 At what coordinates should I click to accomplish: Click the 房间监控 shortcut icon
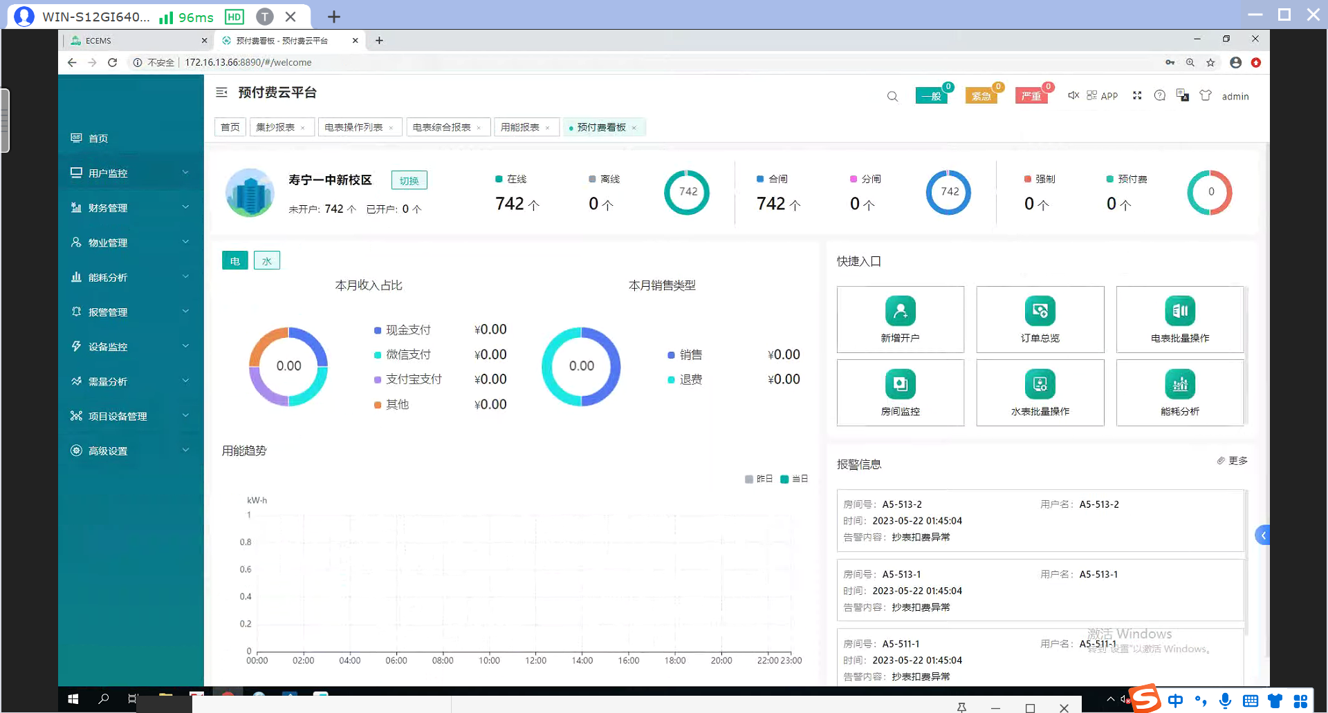[x=901, y=384]
